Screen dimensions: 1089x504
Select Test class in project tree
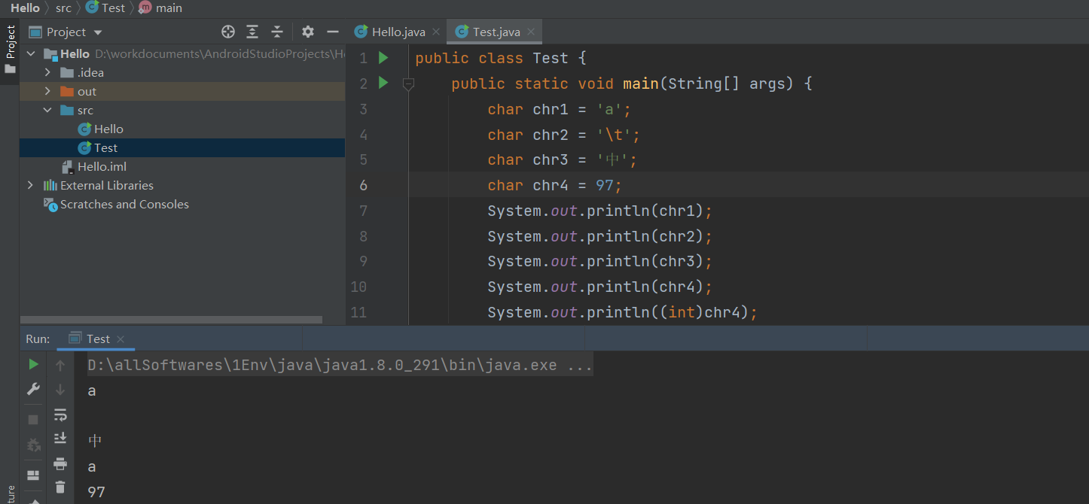[98, 148]
